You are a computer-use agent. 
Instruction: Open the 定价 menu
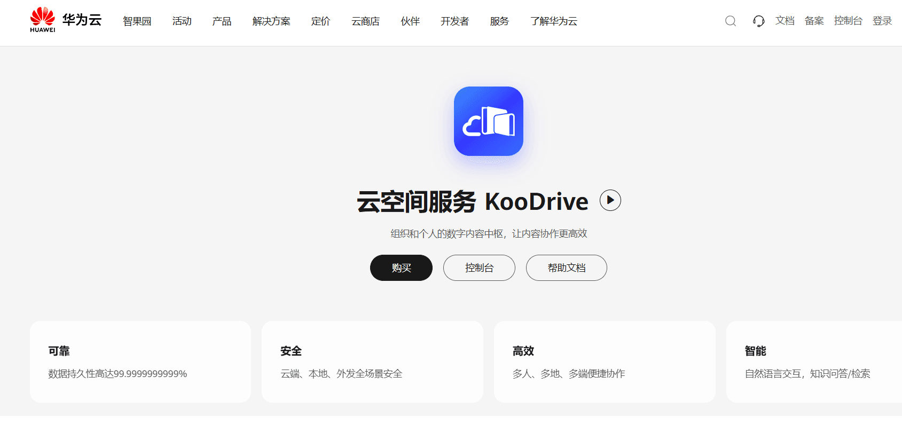[x=321, y=21]
